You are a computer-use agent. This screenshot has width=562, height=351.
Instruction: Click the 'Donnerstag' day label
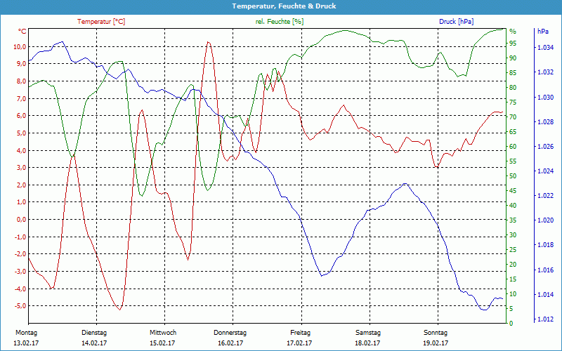(x=230, y=333)
